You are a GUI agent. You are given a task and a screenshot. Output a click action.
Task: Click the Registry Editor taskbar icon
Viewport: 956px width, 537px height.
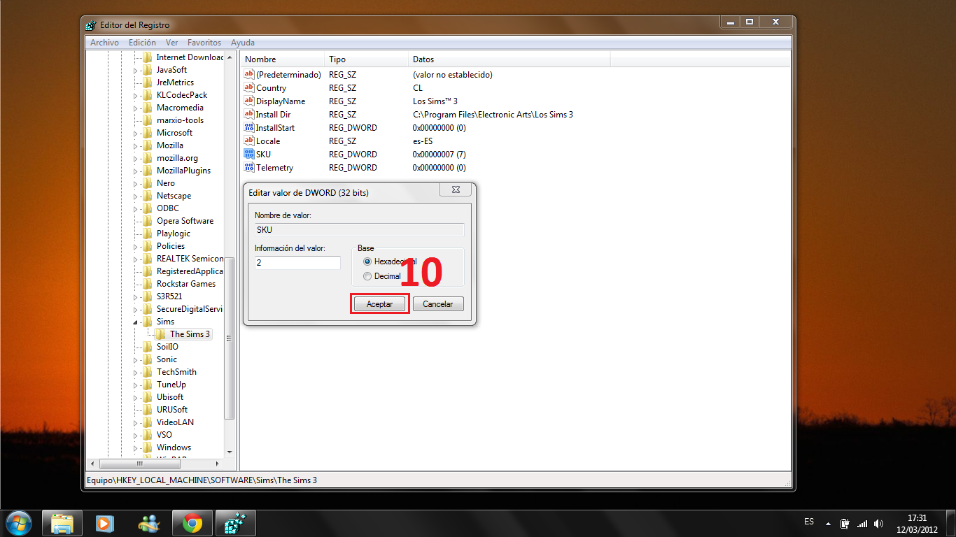tap(235, 523)
